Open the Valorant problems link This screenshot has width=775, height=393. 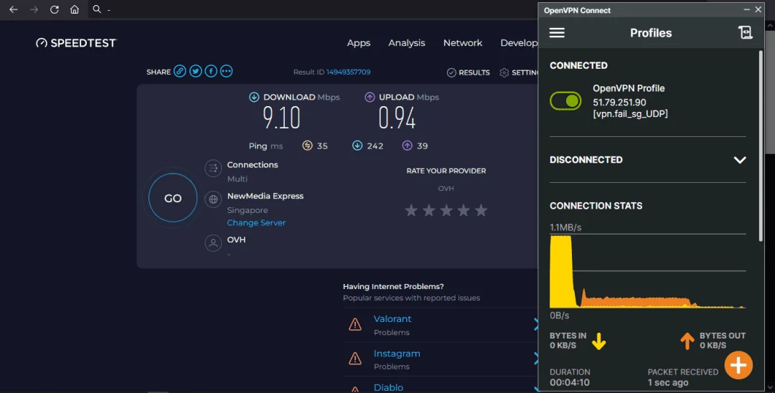393,319
